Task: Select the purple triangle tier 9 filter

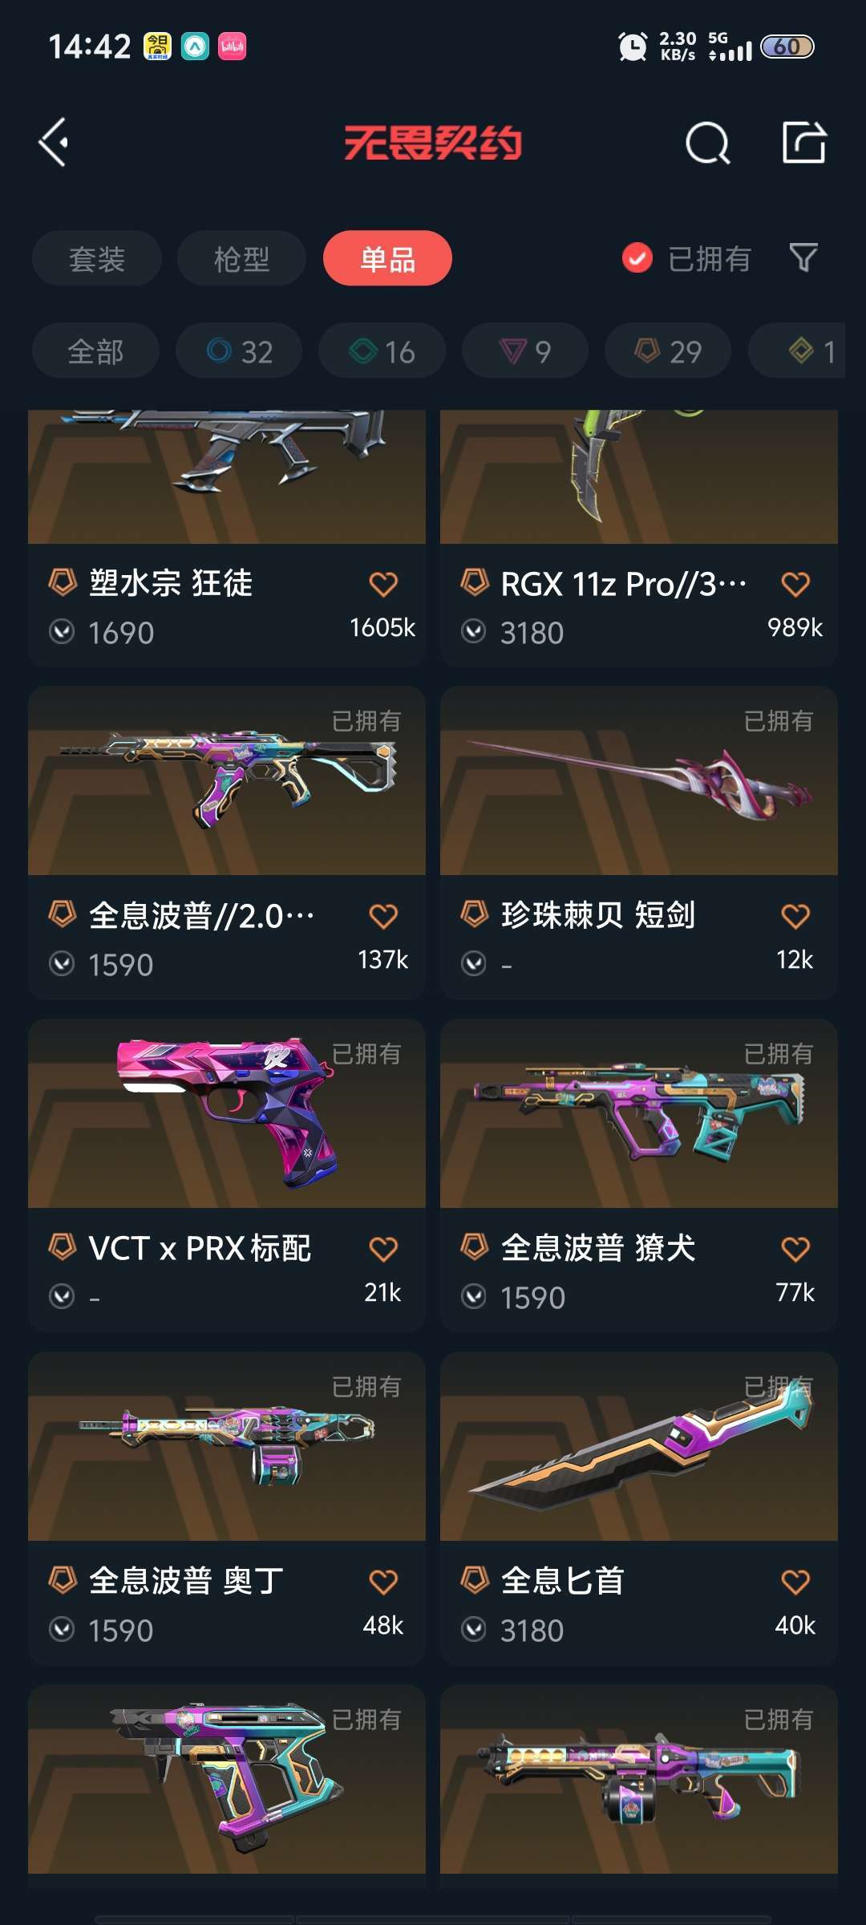Action: (525, 351)
